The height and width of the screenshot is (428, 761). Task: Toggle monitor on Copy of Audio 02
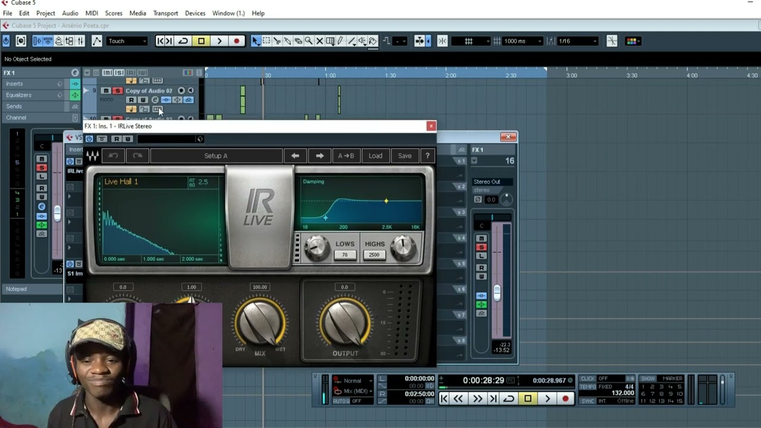pos(191,90)
